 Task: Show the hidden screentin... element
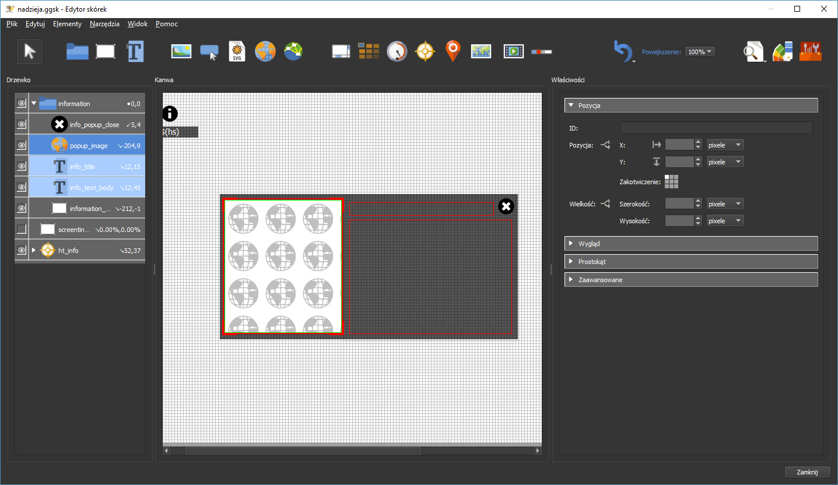(x=22, y=230)
